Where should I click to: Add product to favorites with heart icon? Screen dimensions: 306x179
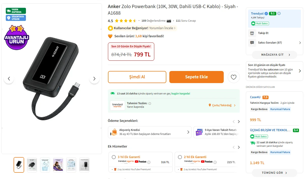pyautogui.click(x=234, y=77)
